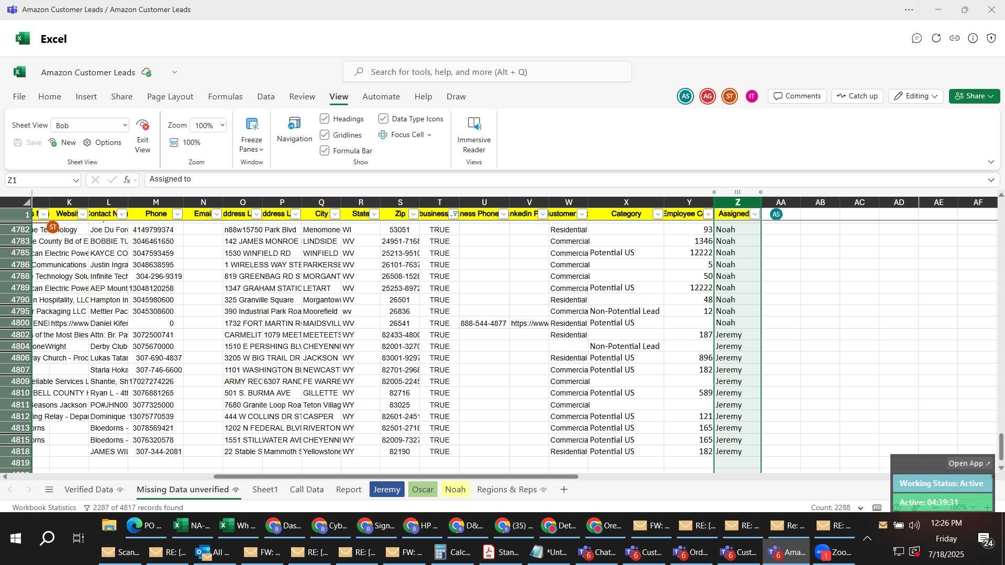Toggle the Headings checkbox
This screenshot has height=565, width=1005.
(325, 119)
